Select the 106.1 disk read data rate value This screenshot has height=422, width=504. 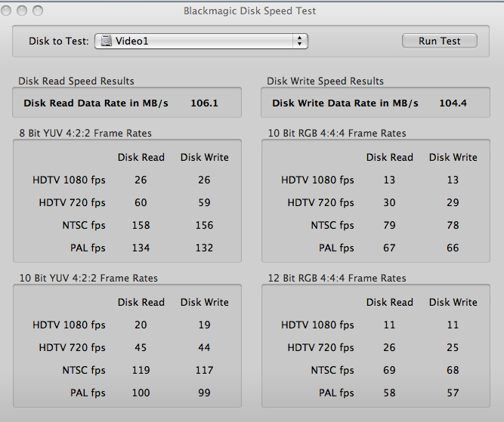[204, 103]
